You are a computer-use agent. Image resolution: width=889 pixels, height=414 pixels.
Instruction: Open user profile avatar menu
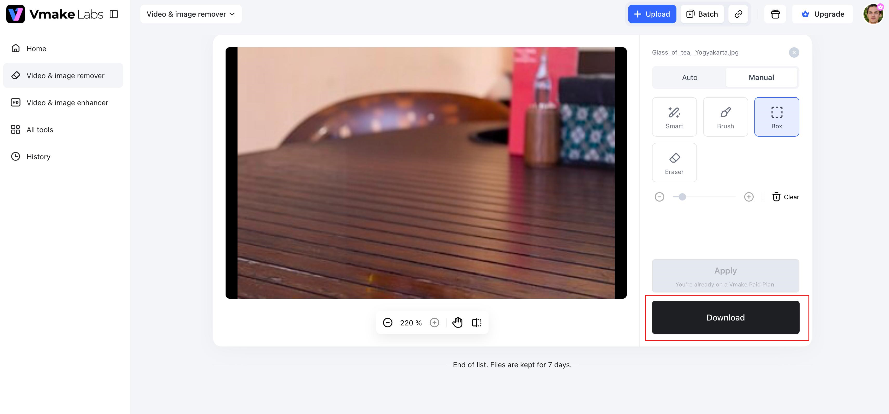tap(873, 14)
